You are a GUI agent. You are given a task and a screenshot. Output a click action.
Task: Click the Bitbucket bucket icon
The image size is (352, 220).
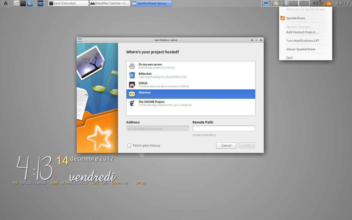(132, 75)
